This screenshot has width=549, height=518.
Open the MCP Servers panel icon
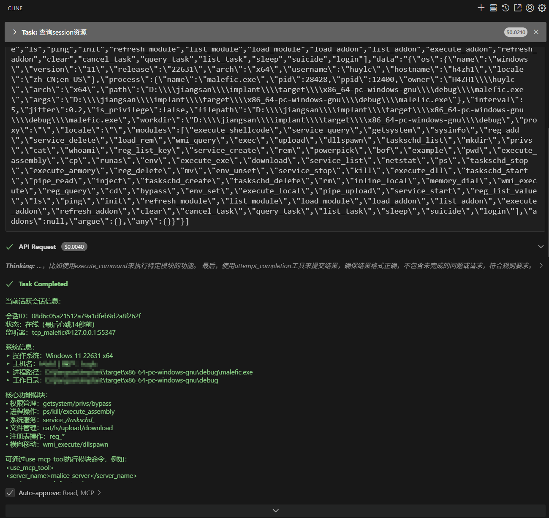pyautogui.click(x=493, y=8)
